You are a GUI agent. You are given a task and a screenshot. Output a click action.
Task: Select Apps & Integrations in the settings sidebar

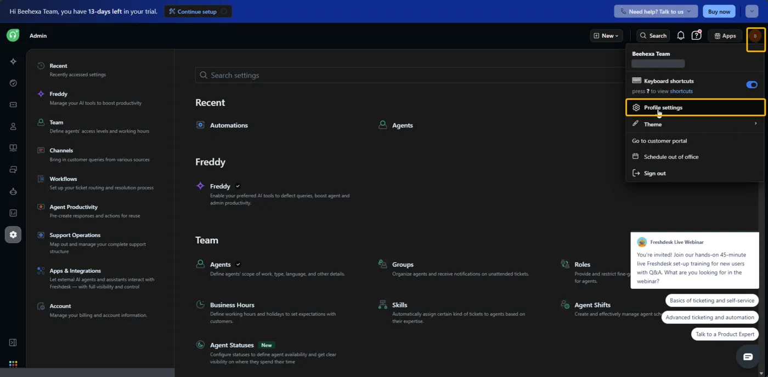coord(100,278)
